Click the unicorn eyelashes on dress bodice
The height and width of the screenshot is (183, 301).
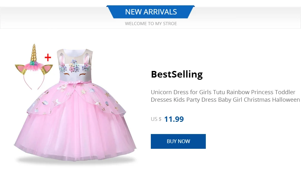[75, 74]
